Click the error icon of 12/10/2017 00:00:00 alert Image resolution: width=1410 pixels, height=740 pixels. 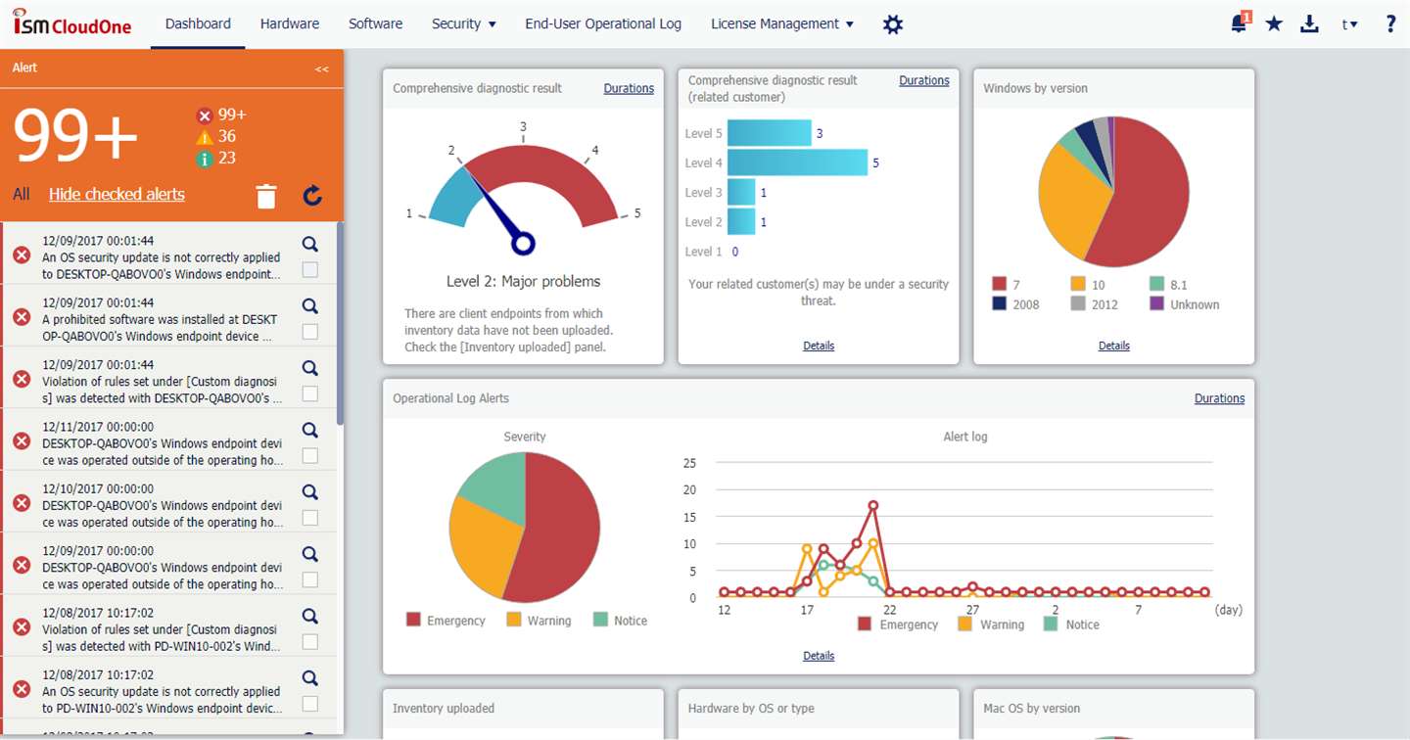(x=22, y=503)
